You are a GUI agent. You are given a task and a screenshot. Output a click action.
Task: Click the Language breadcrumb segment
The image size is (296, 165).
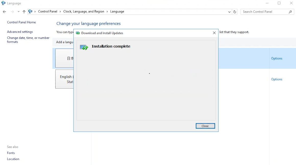click(117, 11)
